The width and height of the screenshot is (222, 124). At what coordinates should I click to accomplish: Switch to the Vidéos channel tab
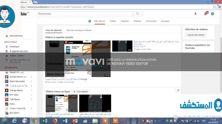(x=113, y=21)
